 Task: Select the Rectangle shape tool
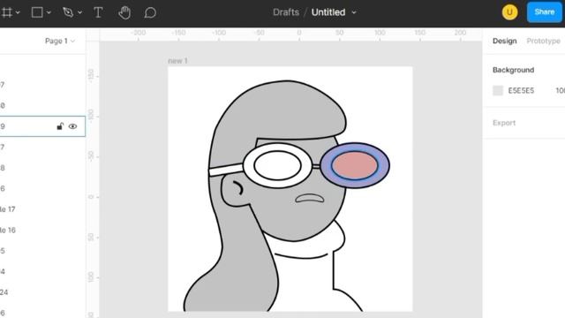pos(37,12)
